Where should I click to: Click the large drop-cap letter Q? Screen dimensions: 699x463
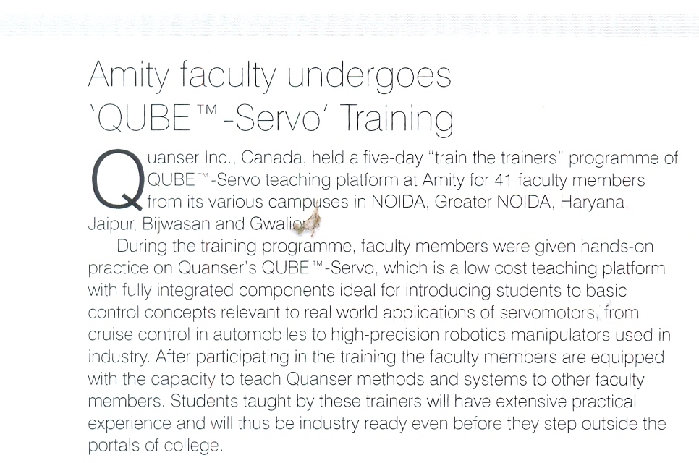point(118,179)
